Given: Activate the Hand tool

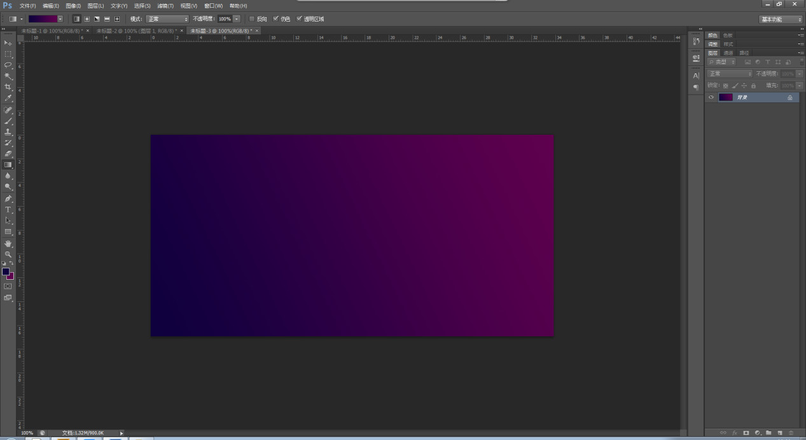Looking at the screenshot, I should 8,244.
